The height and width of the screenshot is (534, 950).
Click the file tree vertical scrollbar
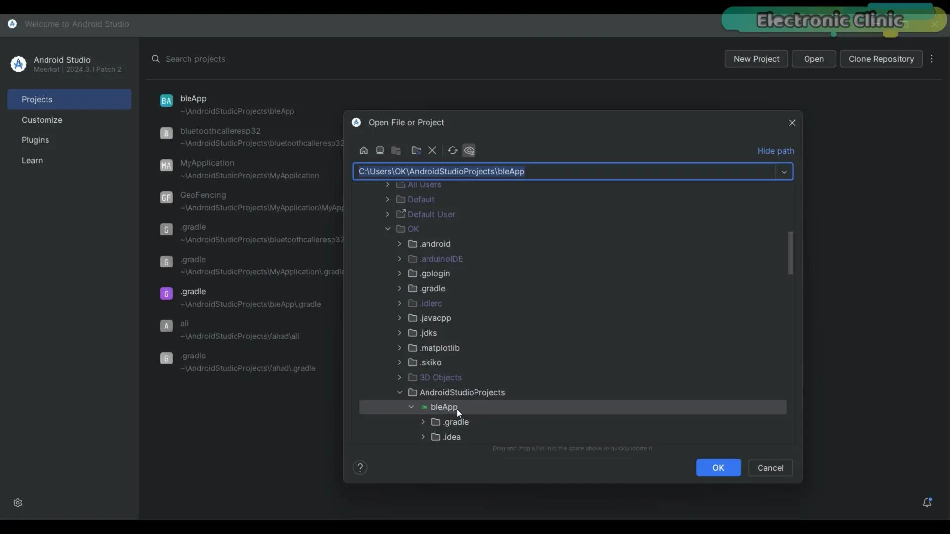790,253
